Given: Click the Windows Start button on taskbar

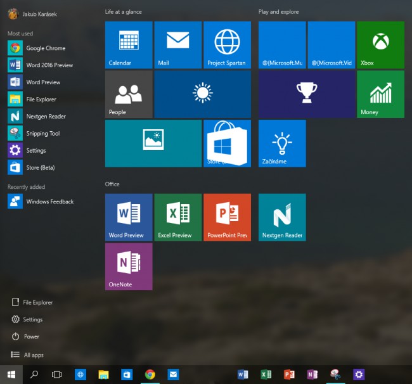Looking at the screenshot, I should [x=11, y=374].
